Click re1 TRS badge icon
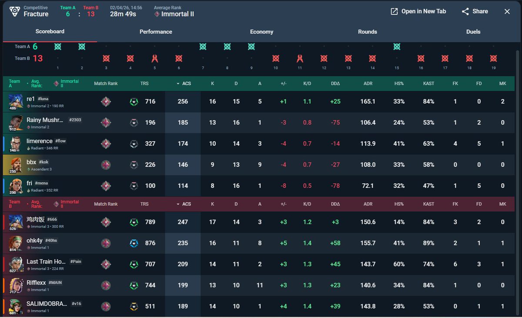The width and height of the screenshot is (522, 318). [x=134, y=101]
